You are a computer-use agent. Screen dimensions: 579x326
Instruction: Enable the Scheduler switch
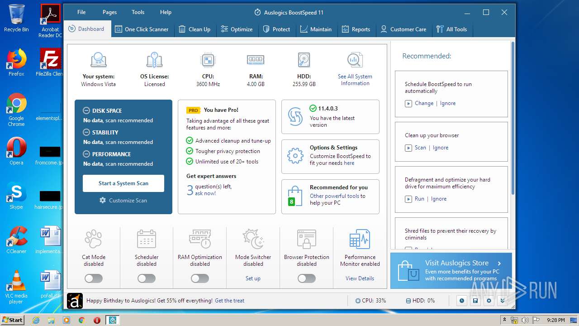click(x=147, y=278)
